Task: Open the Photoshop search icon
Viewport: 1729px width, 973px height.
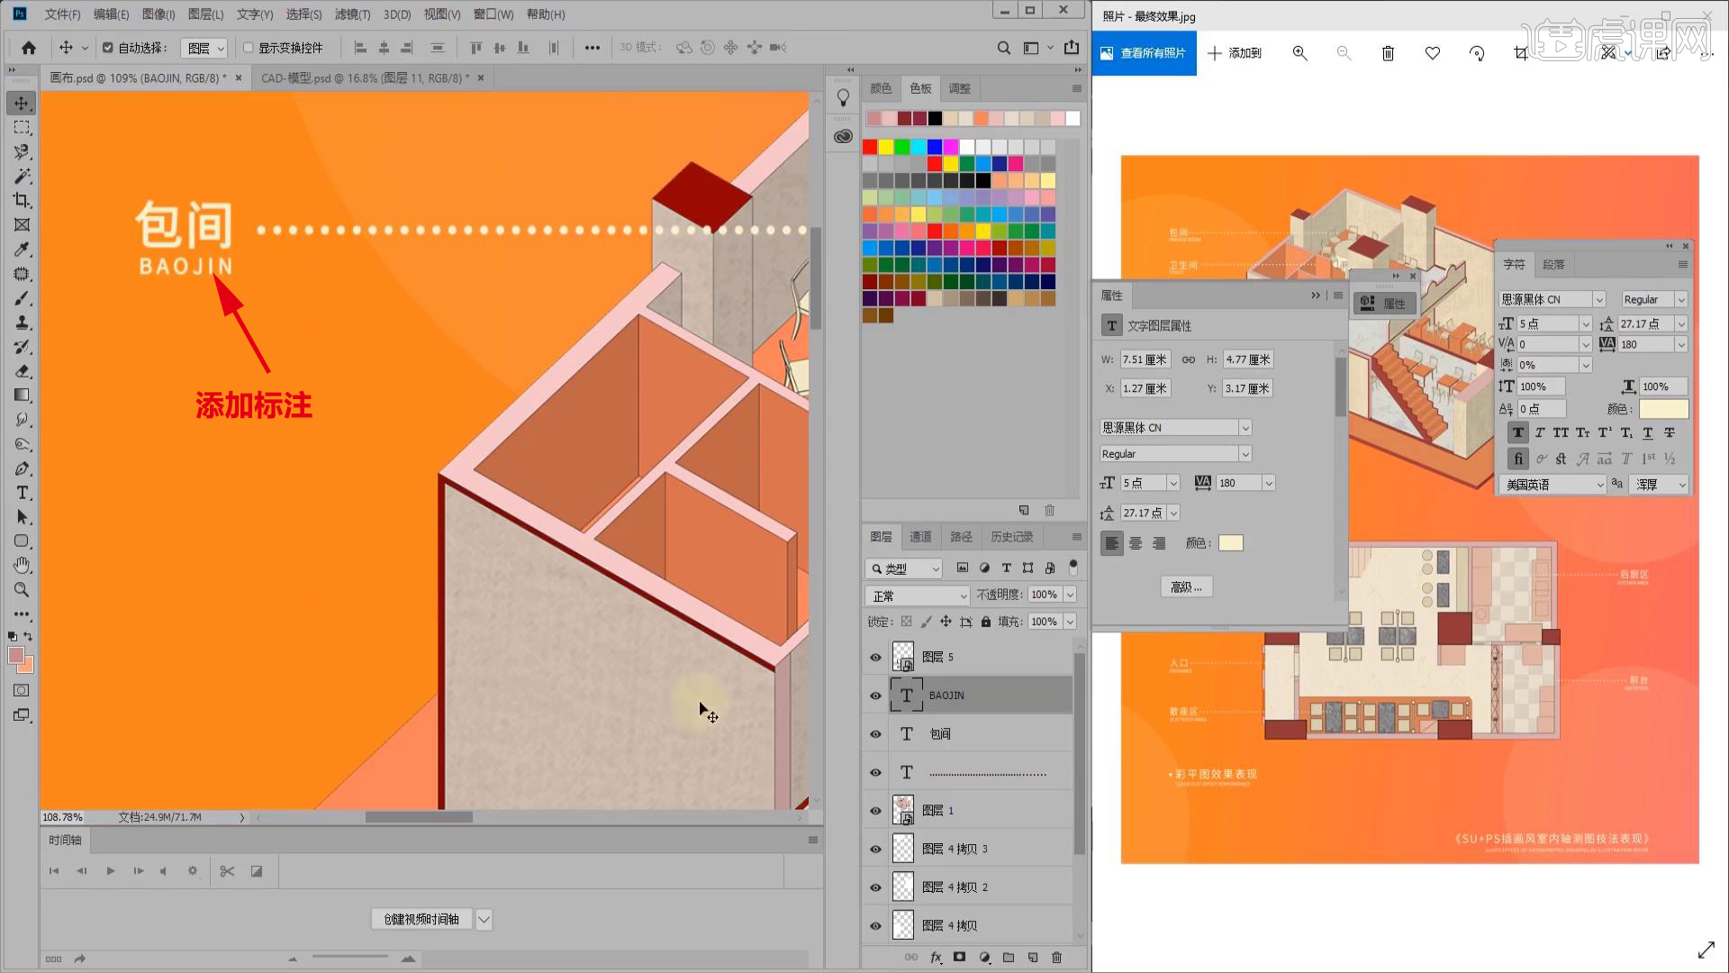Action: [1003, 48]
